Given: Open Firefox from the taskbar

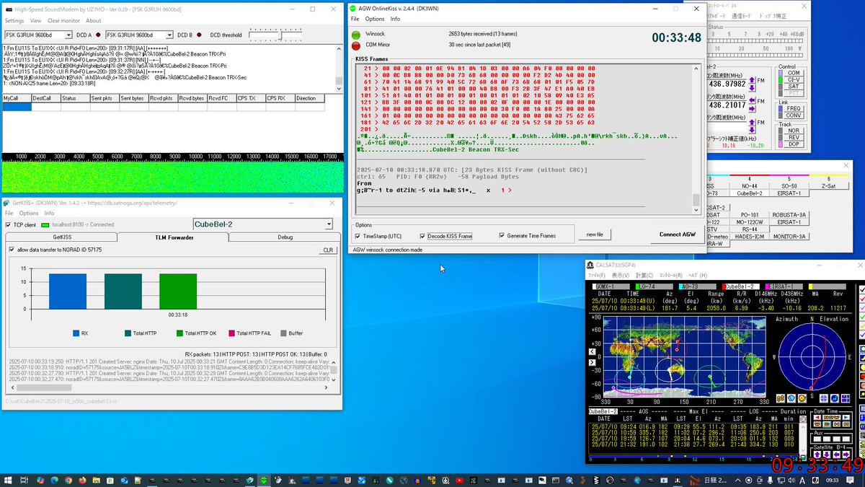Looking at the screenshot, I should tap(83, 480).
